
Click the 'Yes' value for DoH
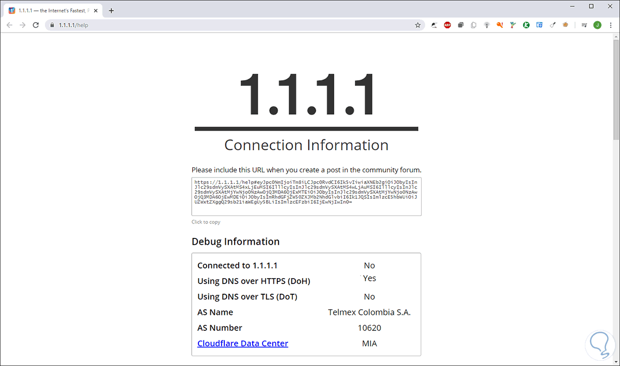(369, 278)
